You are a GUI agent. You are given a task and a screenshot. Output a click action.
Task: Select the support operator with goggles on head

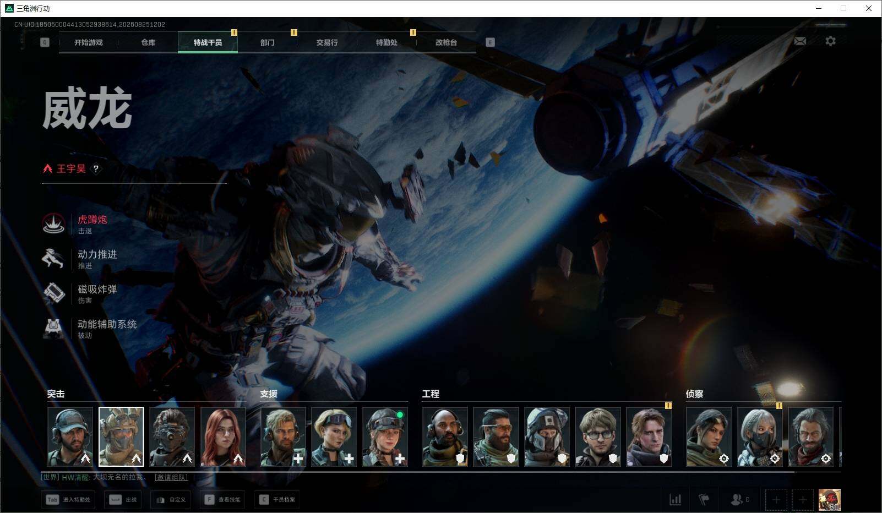334,437
